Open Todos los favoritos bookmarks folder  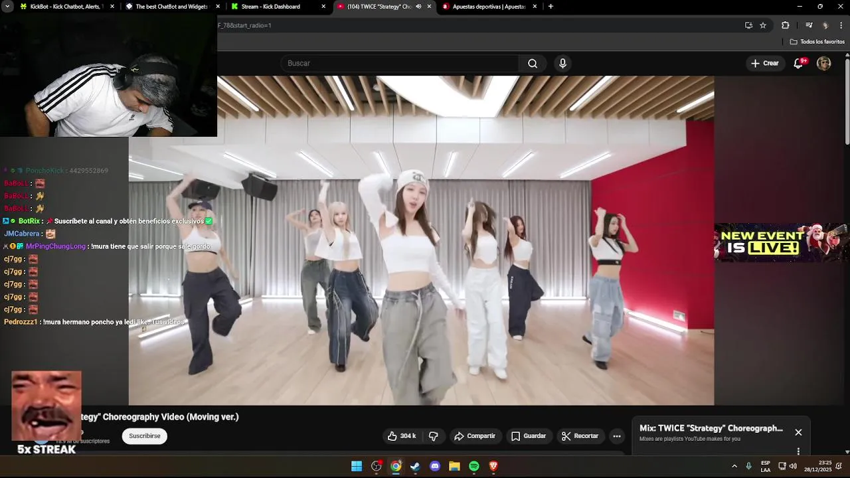(817, 42)
